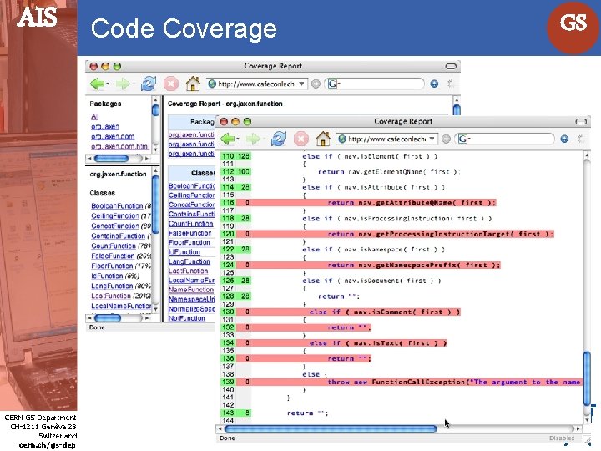The width and height of the screenshot is (601, 451).
Task: Click the "Disabled" status bar label in the code window
Action: click(562, 438)
